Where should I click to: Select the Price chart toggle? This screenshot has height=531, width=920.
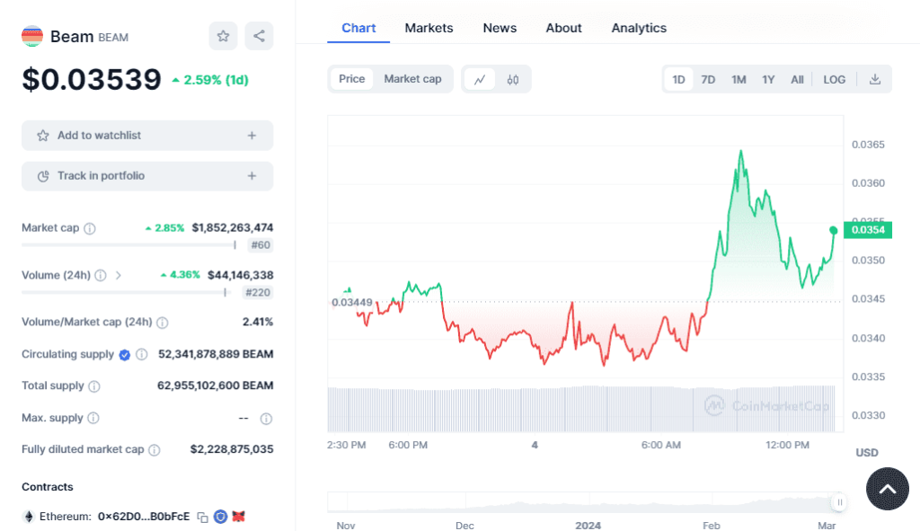click(351, 79)
